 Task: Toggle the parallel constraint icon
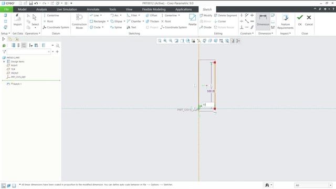point(252,27)
